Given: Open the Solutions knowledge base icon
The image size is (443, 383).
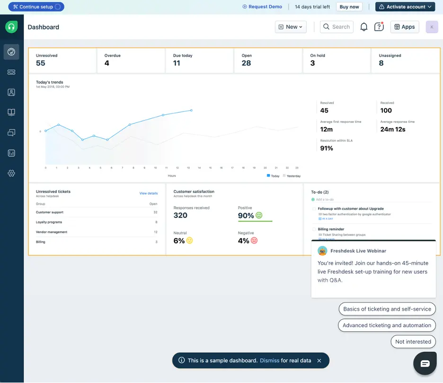Looking at the screenshot, I should (11, 112).
